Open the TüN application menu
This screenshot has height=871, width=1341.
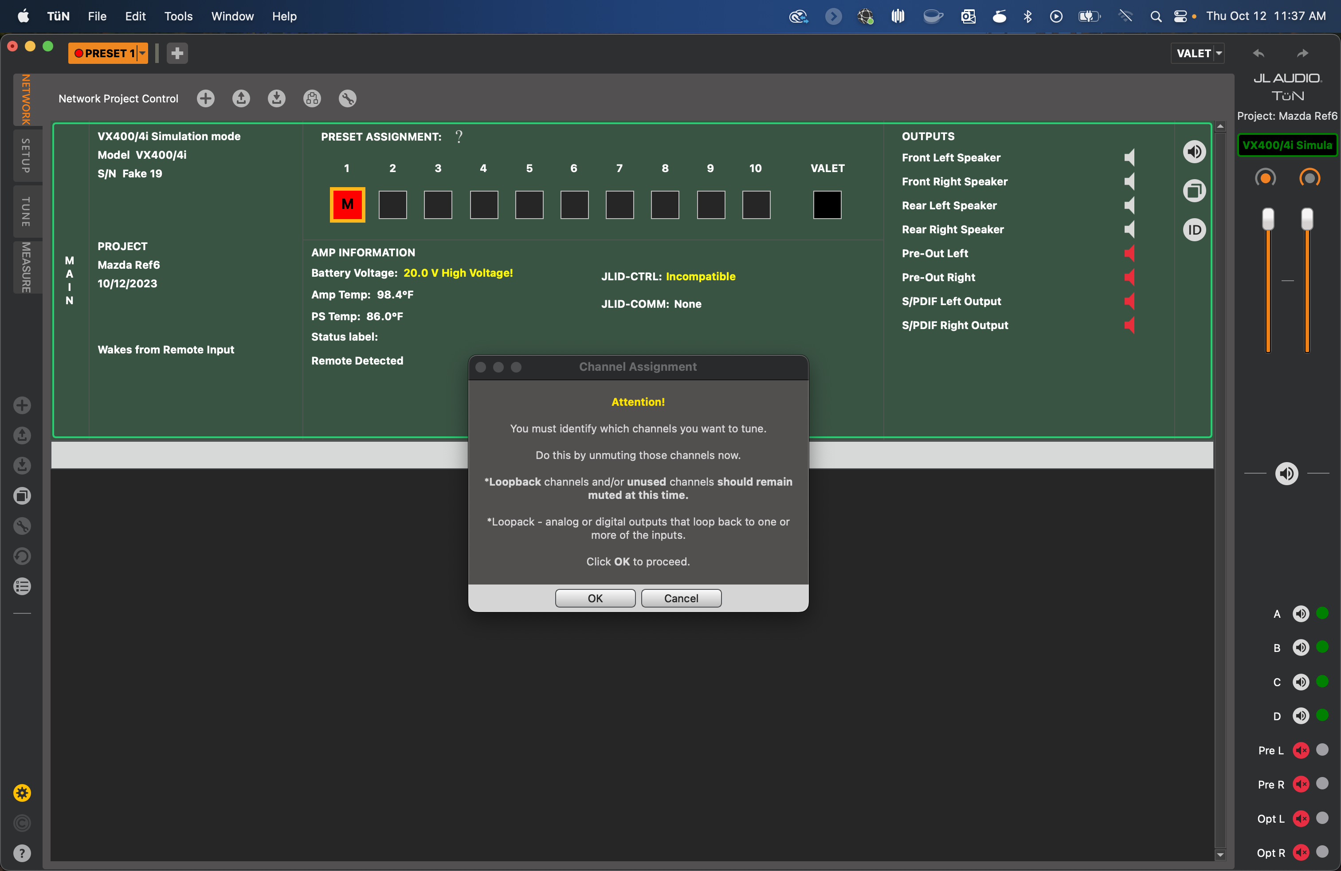coord(58,16)
